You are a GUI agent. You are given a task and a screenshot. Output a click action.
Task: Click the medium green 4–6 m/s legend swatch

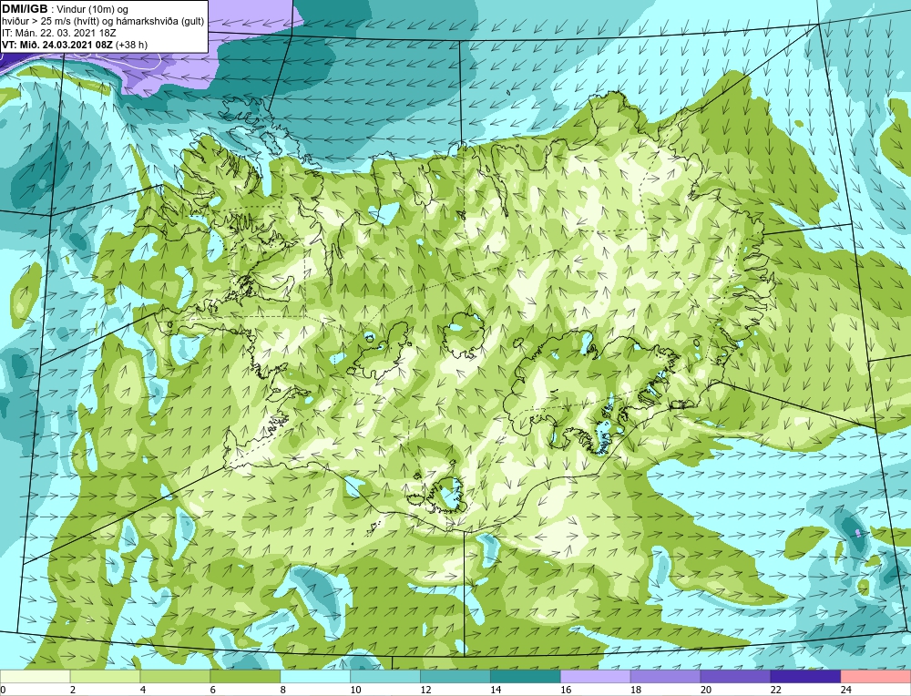(175, 677)
